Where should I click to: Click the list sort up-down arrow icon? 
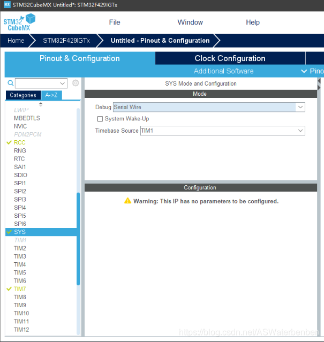(41, 104)
